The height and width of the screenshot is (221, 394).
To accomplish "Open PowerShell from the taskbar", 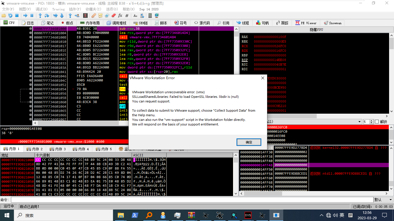I will (x=135, y=215).
